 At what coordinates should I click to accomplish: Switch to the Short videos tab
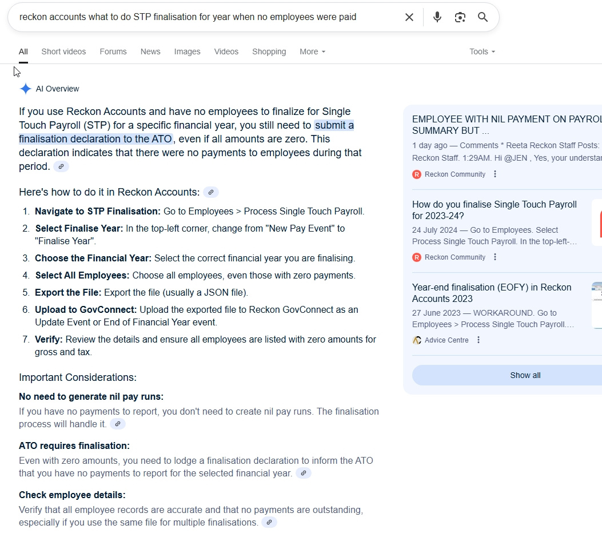point(63,52)
